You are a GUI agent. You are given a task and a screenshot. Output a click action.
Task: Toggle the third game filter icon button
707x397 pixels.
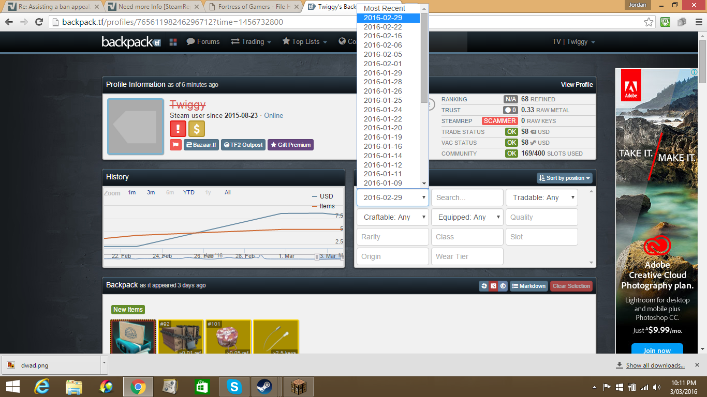tap(503, 286)
